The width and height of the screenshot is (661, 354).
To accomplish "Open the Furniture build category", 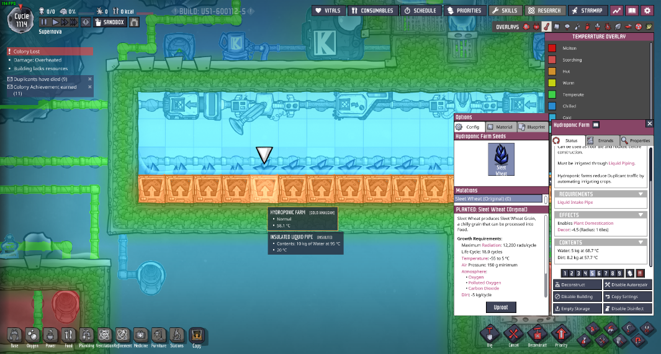I will [x=159, y=335].
